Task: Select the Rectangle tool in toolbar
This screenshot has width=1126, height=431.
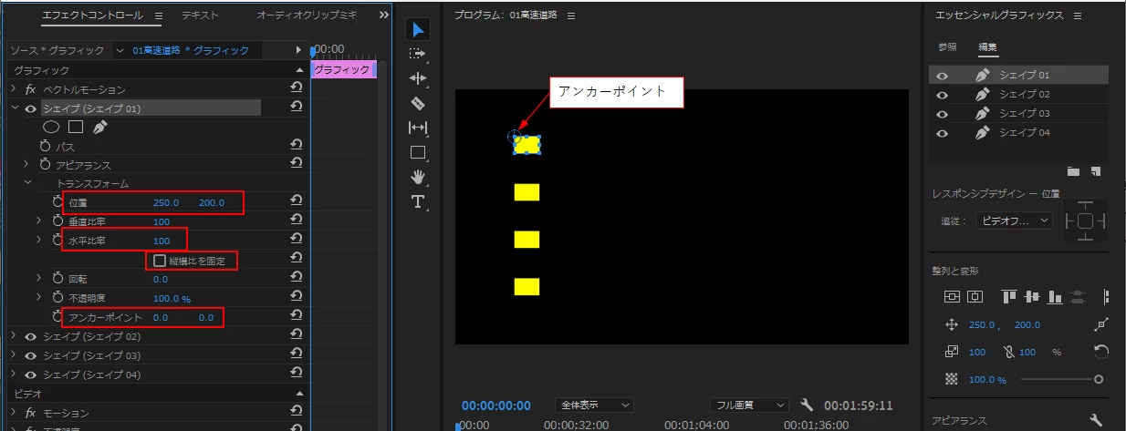Action: (x=418, y=152)
